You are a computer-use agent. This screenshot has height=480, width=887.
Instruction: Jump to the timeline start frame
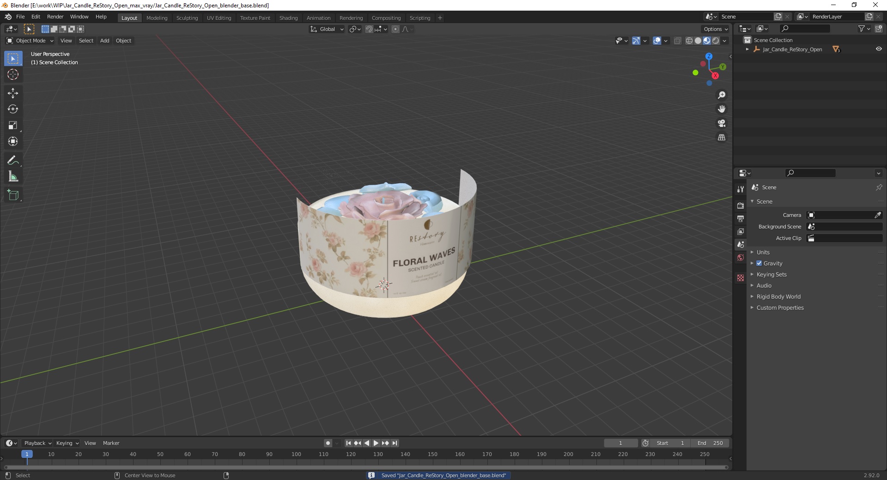click(x=348, y=443)
